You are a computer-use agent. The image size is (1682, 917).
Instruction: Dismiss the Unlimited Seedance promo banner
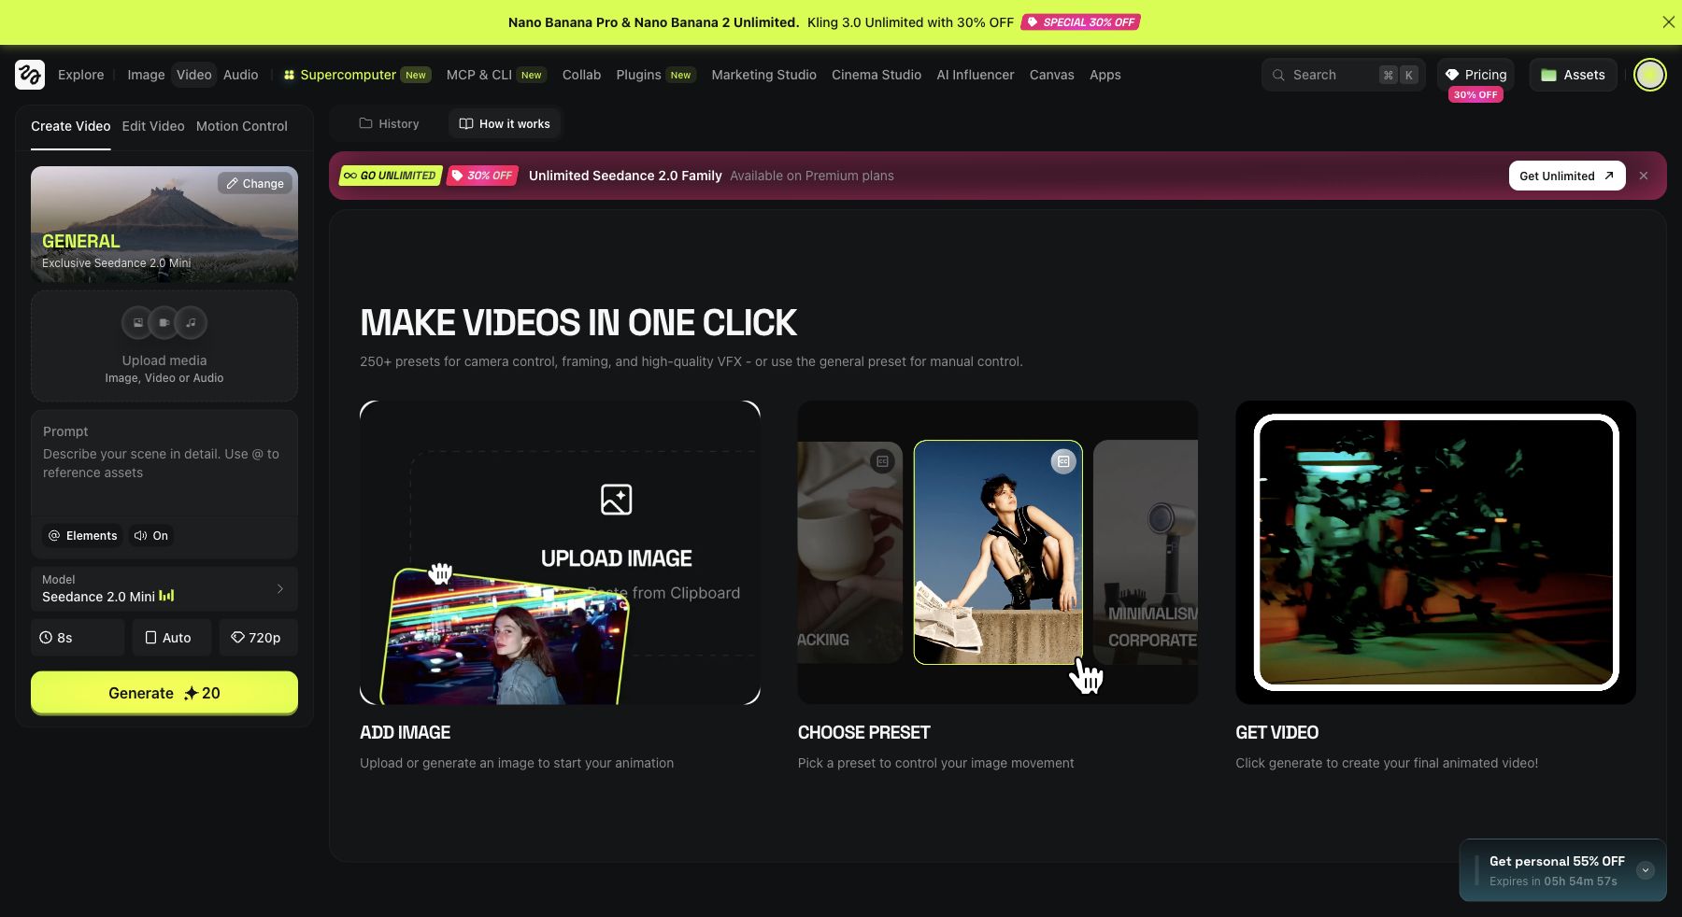point(1644,176)
